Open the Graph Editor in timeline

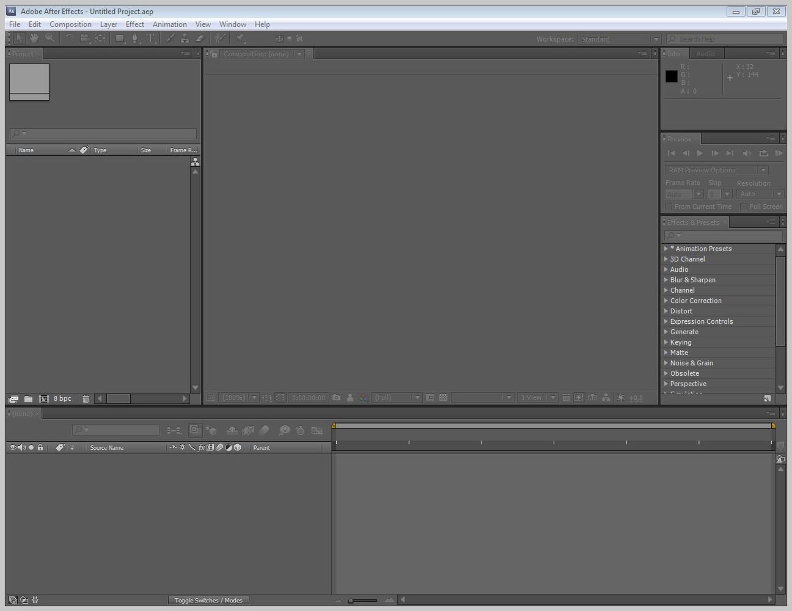click(x=317, y=431)
